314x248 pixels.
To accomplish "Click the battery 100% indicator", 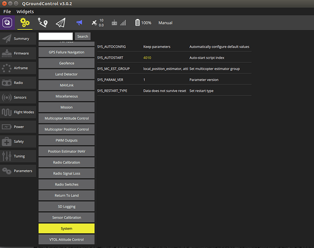I will pos(143,23).
